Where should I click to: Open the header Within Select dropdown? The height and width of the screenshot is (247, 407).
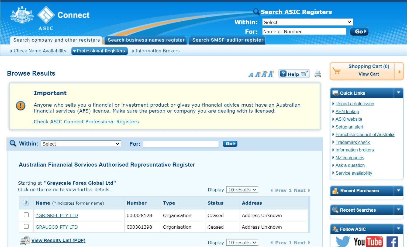point(308,22)
